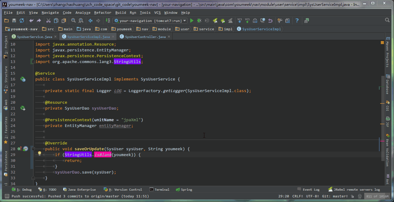Open the Event Log panel
Screen dimensions: 394x202
click(308, 189)
